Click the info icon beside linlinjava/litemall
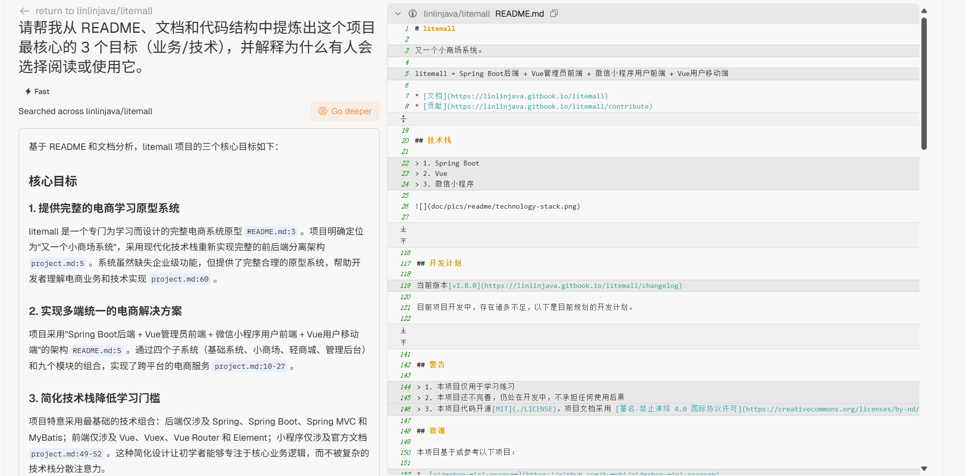Viewport: 966px width, 476px height. point(413,14)
